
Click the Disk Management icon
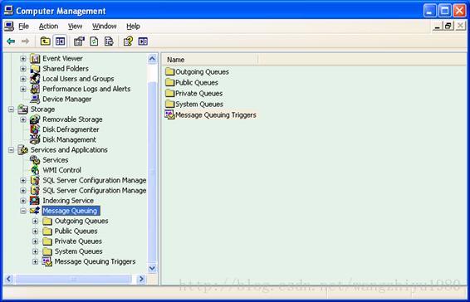(x=35, y=139)
